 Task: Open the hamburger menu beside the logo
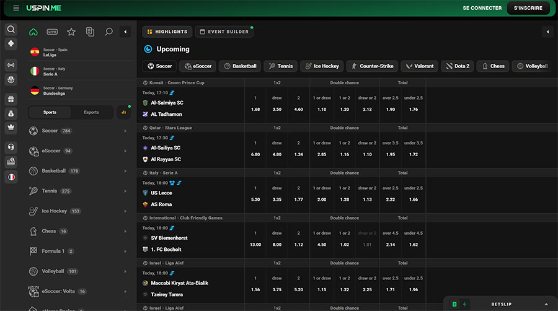16,8
